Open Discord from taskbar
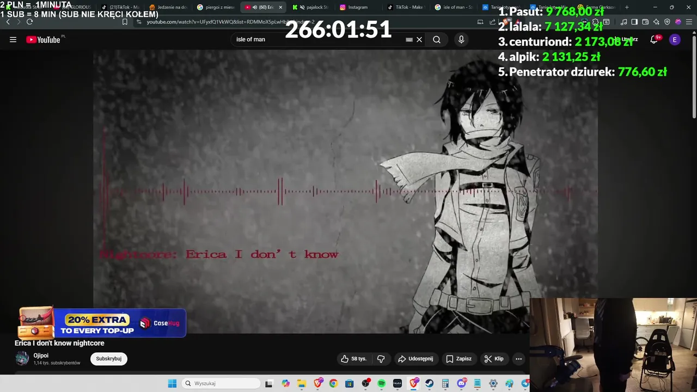Image resolution: width=697 pixels, height=392 pixels. 462,383
